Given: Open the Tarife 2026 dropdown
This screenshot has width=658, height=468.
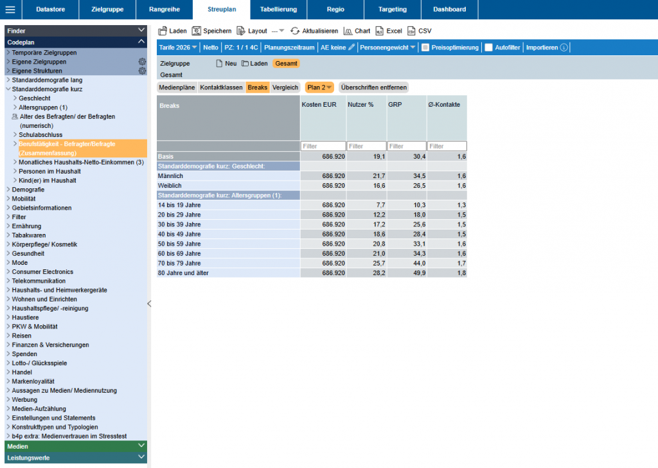Looking at the screenshot, I should tap(178, 48).
